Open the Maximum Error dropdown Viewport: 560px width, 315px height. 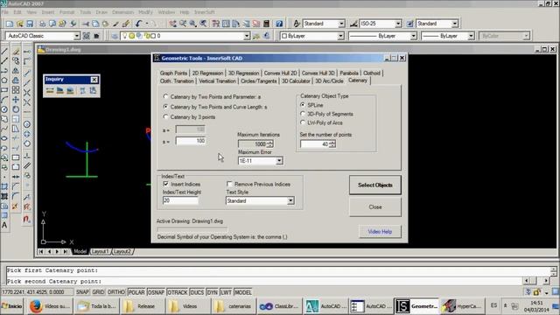click(x=279, y=161)
